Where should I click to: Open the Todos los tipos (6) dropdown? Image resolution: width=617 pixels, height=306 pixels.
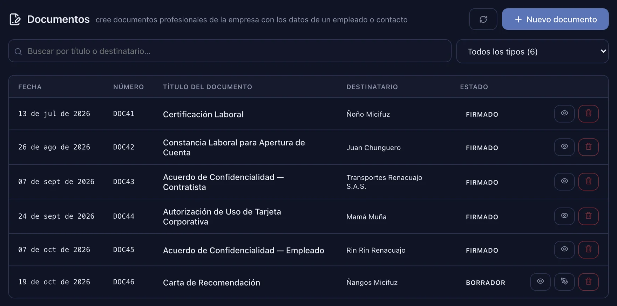533,52
